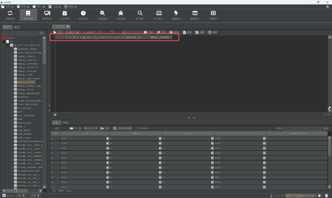The width and height of the screenshot is (332, 198).
Task: Click the 分析 analyze toolbar icon
Action: click(148, 32)
